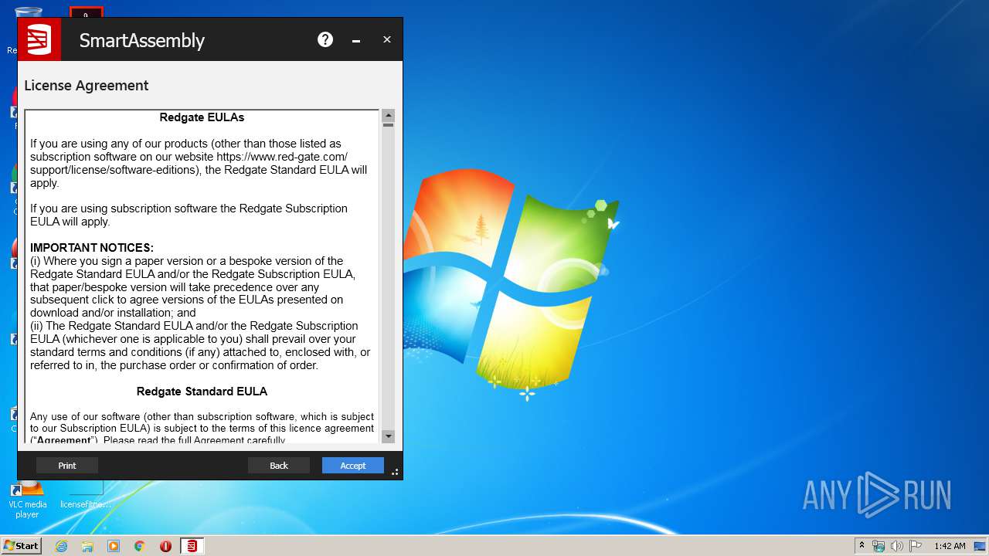The image size is (989, 556).
Task: Select SmartAssembly installer taskbar button
Action: pyautogui.click(x=192, y=546)
